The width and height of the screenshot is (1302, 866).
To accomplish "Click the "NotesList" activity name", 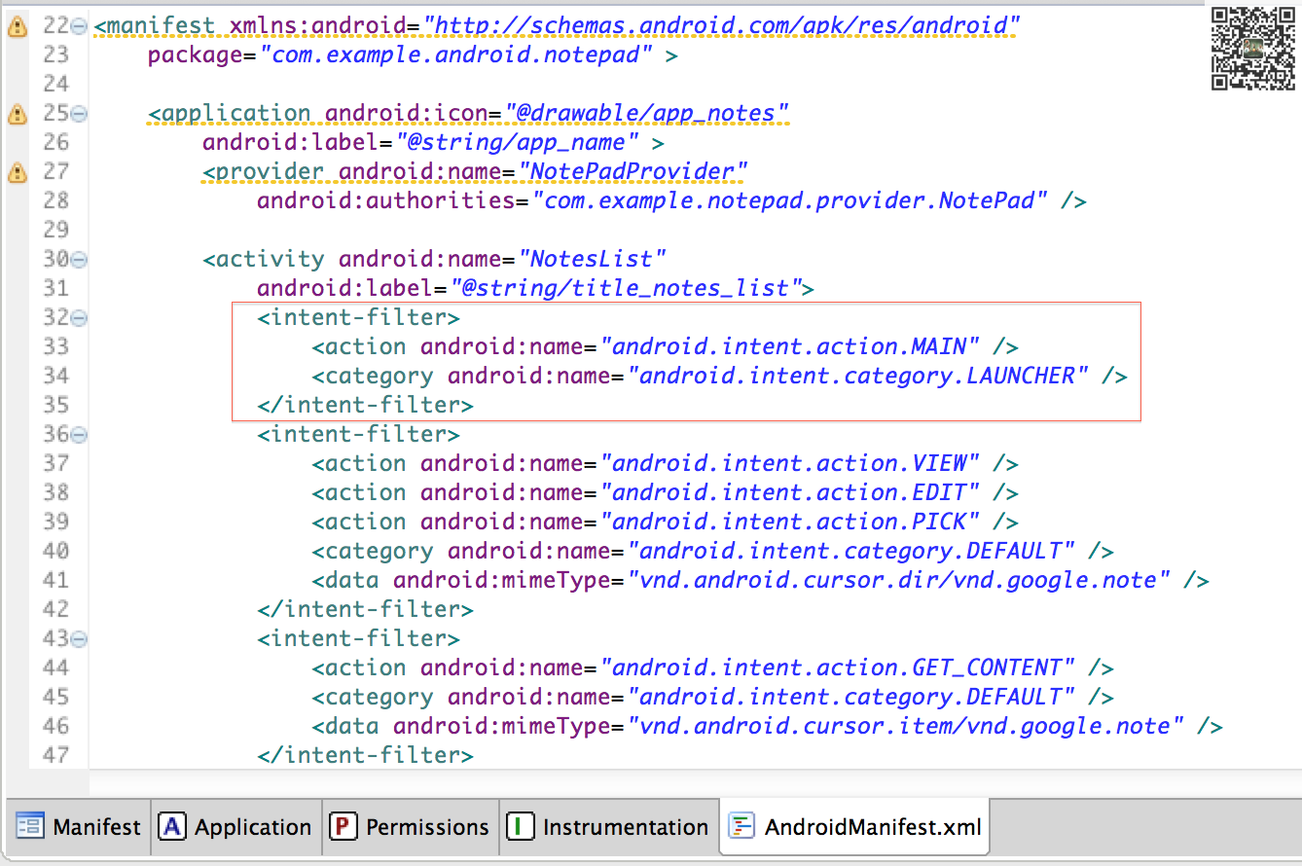I will [x=591, y=259].
